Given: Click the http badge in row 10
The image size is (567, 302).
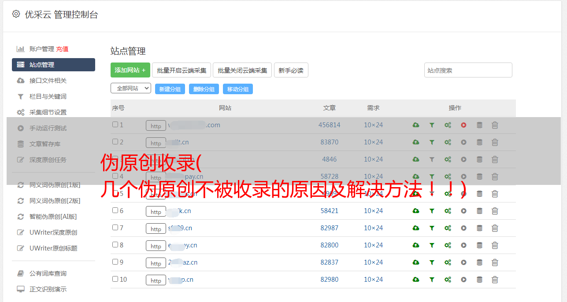Looking at the screenshot, I should pyautogui.click(x=156, y=280).
